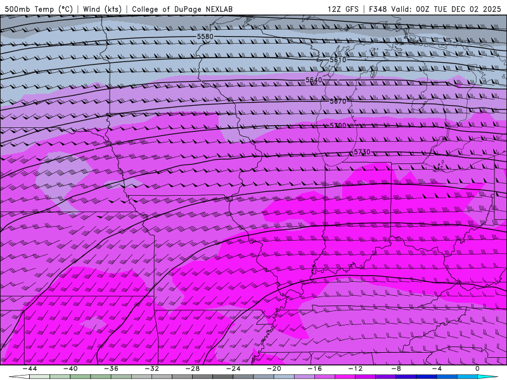Image resolution: width=507 pixels, height=380 pixels.
Task: Click the -20 color scale label
Action: click(x=274, y=369)
